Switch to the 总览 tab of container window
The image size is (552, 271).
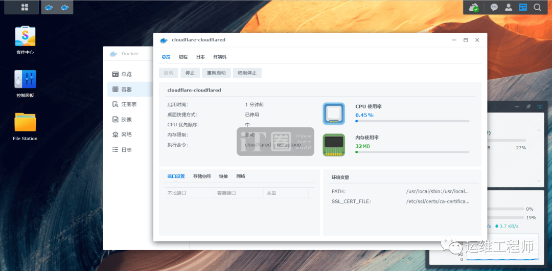166,57
